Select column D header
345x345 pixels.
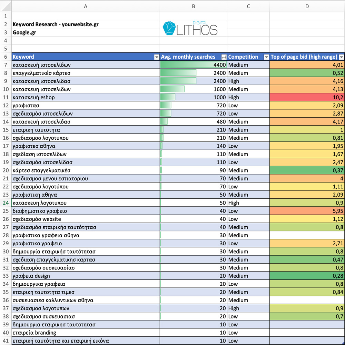coord(307,6)
